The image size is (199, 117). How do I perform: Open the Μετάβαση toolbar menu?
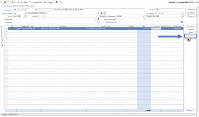[x=24, y=2]
